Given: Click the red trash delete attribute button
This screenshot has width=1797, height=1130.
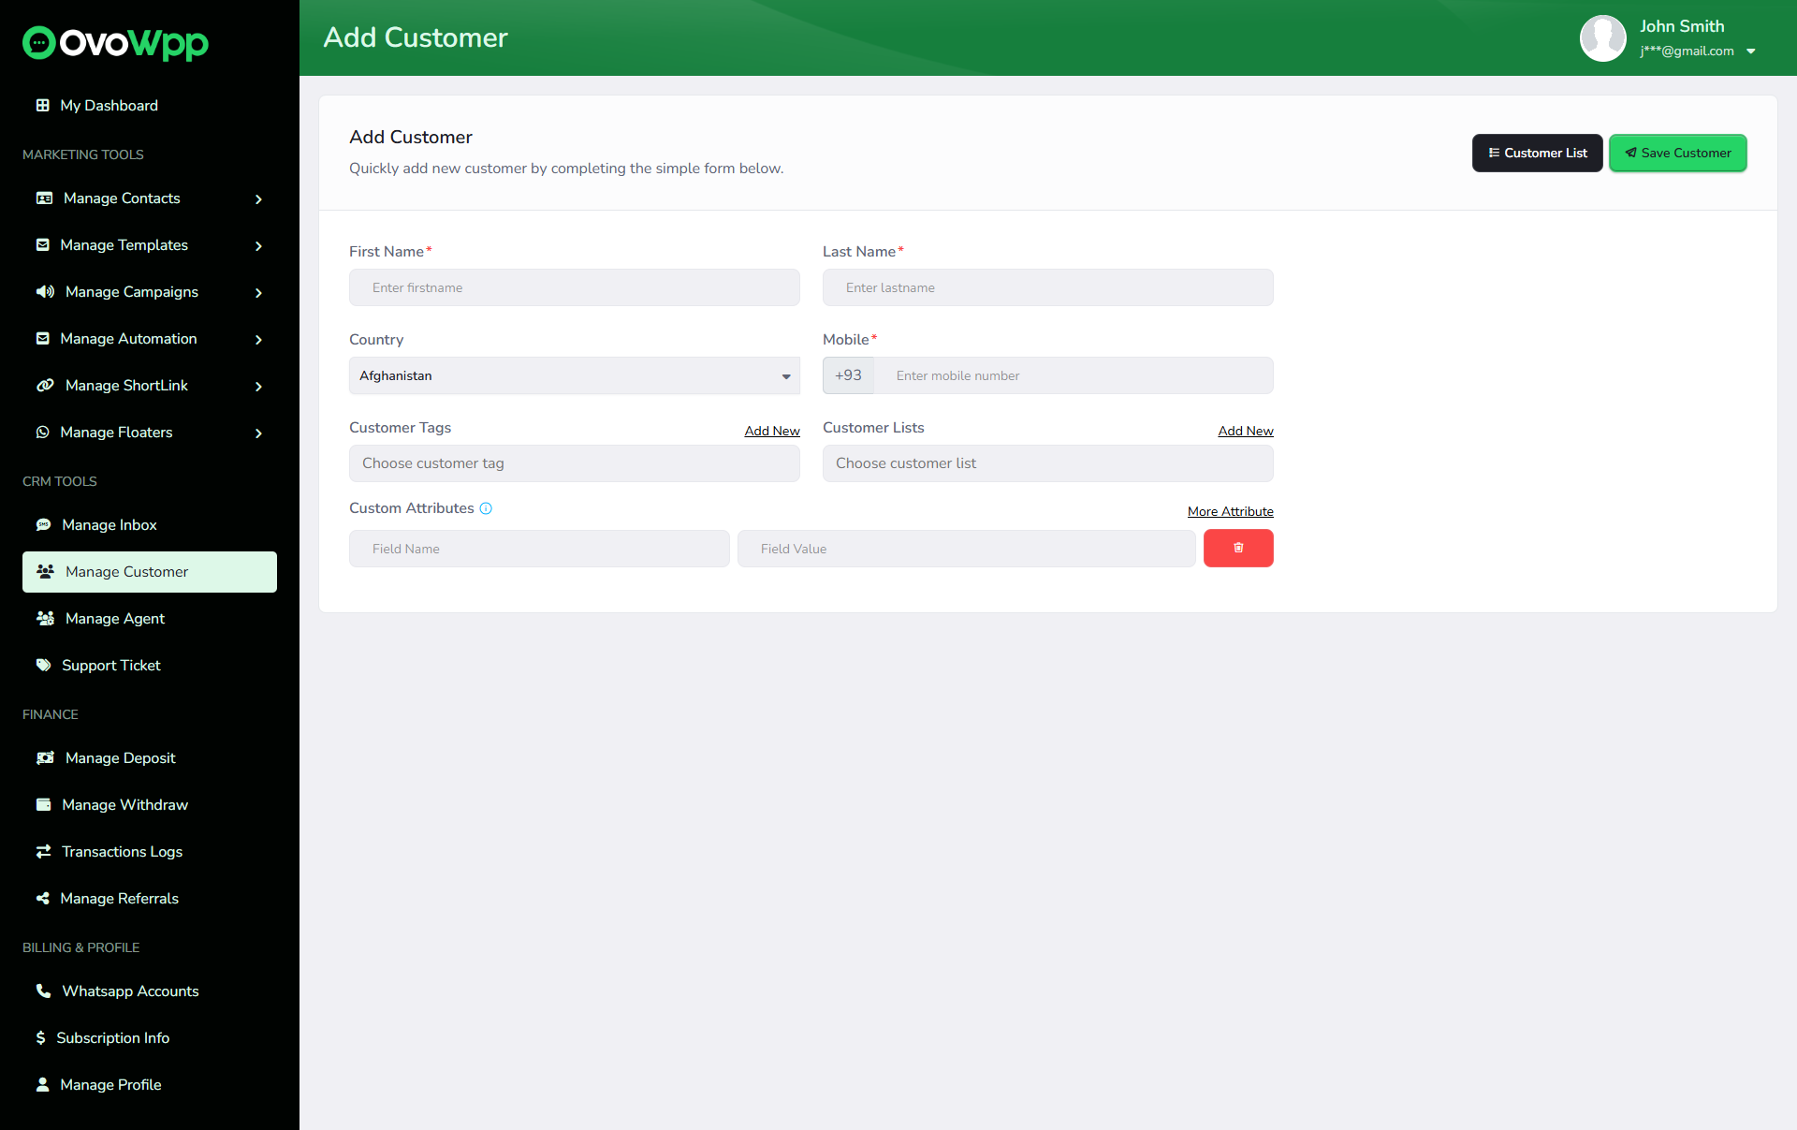Looking at the screenshot, I should [x=1237, y=548].
